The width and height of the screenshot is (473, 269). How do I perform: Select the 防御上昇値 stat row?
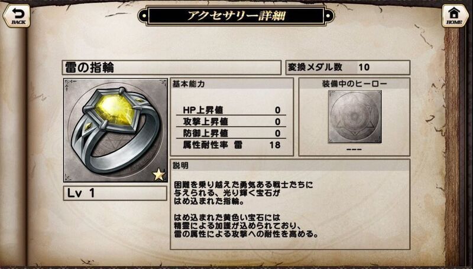point(231,133)
